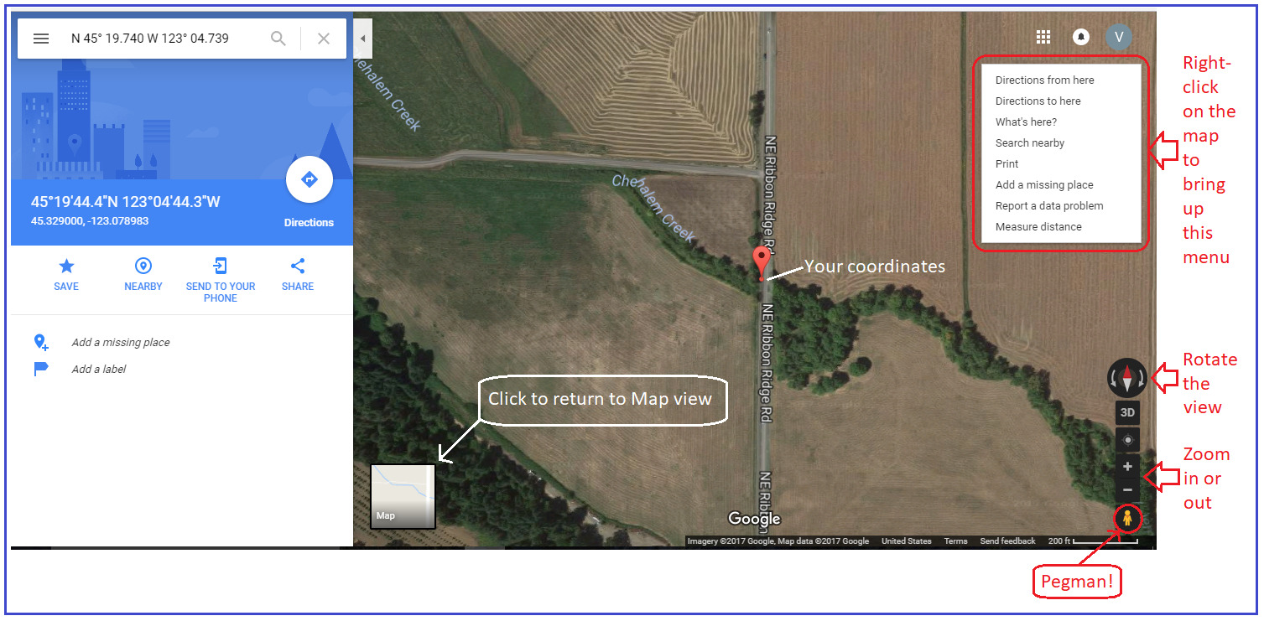Click Send to your phone icon
The width and height of the screenshot is (1264, 621).
[220, 267]
